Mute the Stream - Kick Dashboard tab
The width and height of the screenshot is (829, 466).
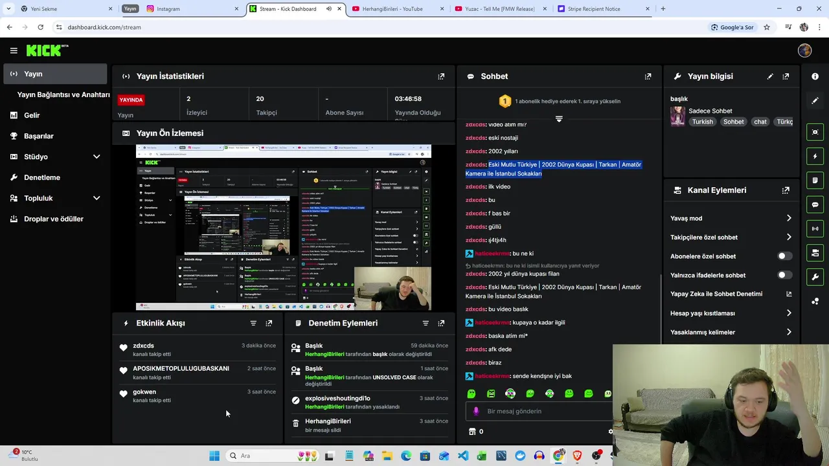click(x=328, y=9)
